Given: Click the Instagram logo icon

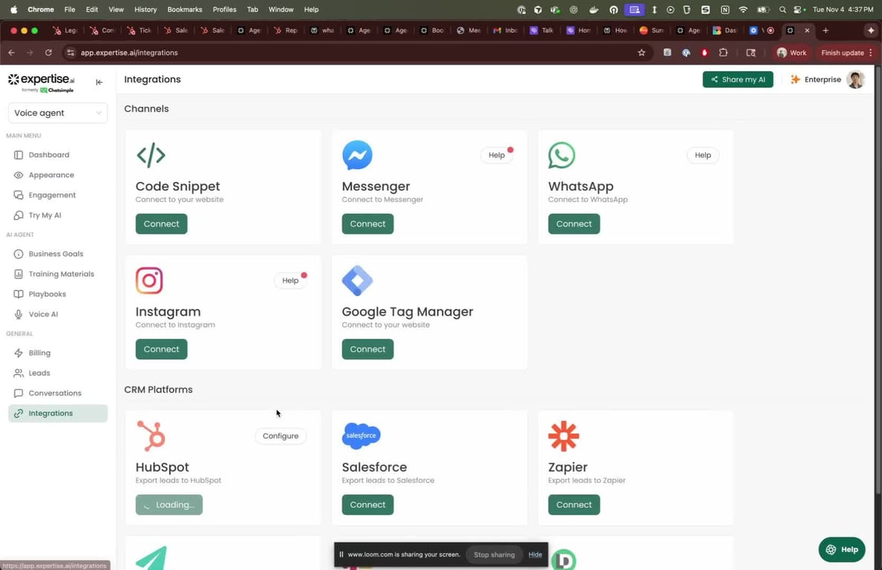Looking at the screenshot, I should pyautogui.click(x=149, y=281).
